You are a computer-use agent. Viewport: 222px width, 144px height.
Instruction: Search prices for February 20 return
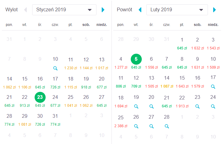pyautogui.click(x=151, y=106)
